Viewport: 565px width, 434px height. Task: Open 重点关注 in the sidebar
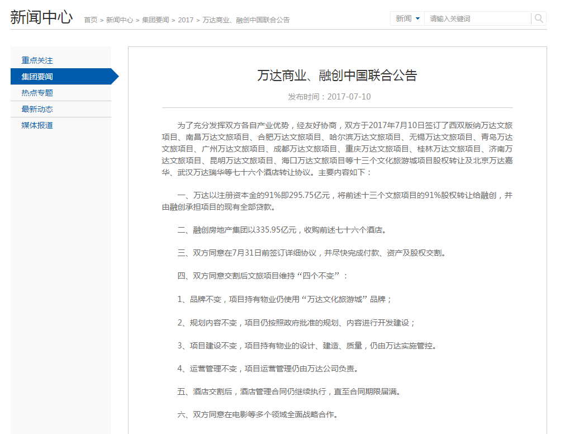point(37,60)
